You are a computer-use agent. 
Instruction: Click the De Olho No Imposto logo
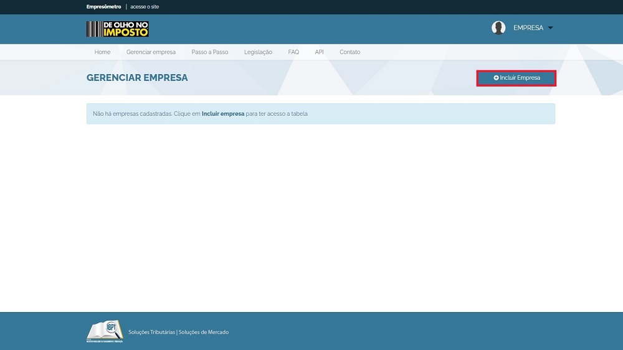[117, 29]
